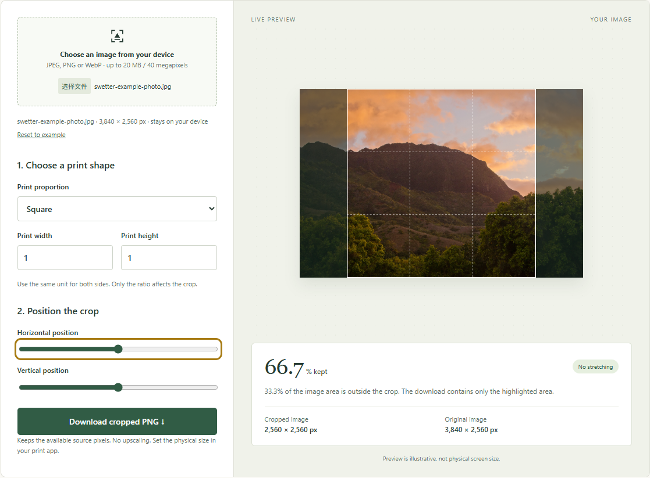Click the center cell of crop grid
This screenshot has height=478, width=650.
(442, 184)
